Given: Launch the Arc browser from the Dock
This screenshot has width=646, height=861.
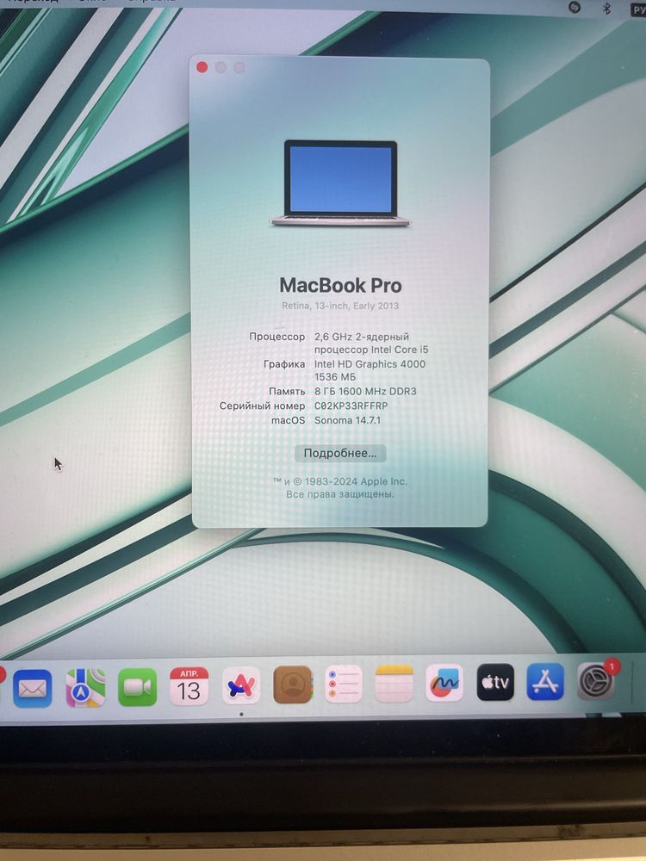Looking at the screenshot, I should pos(241,685).
